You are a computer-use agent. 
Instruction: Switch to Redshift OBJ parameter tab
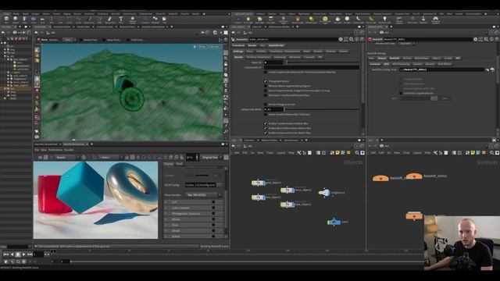pos(276,45)
